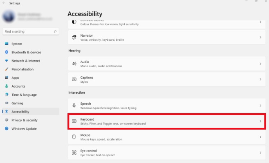
Task: Click the Speech microphone icon
Action: tap(74, 106)
